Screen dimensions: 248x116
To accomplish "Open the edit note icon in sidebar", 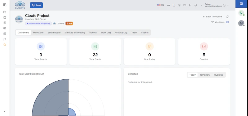I will (5, 34).
